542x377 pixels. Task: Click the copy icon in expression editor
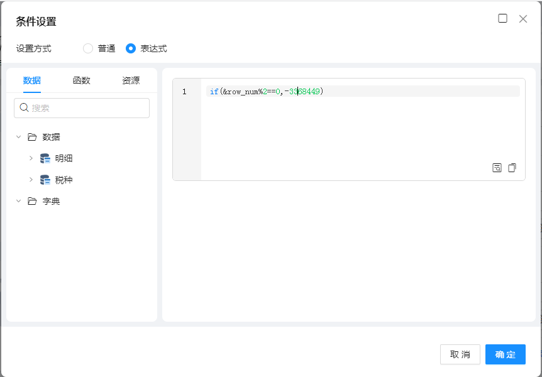click(512, 168)
